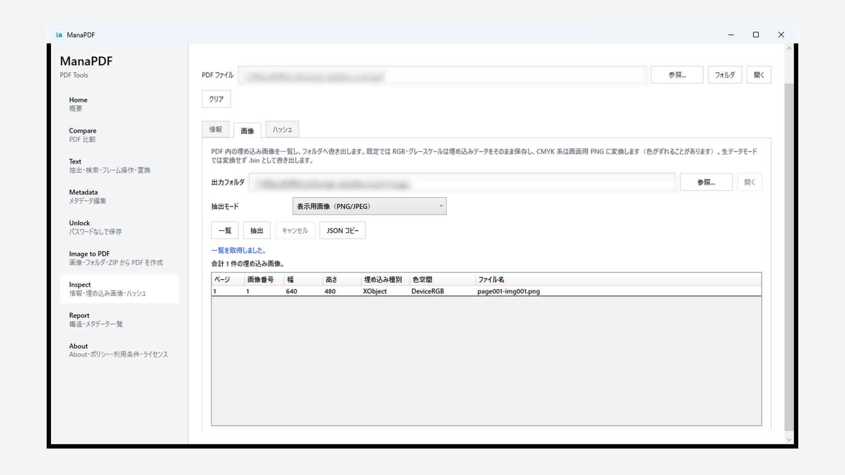Click the ファイル名 column header
Image resolution: width=845 pixels, height=475 pixels.
pyautogui.click(x=618, y=279)
